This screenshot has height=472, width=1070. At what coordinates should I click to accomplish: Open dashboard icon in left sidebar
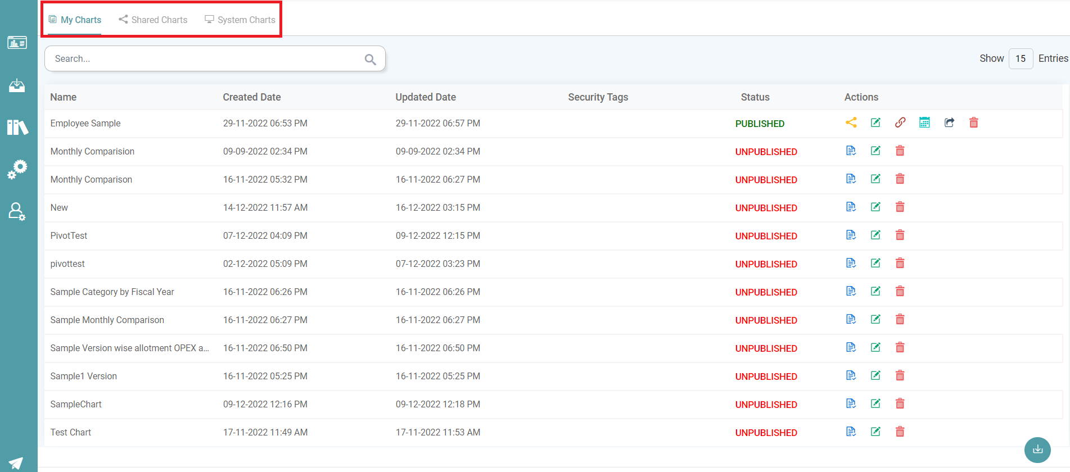[x=17, y=43]
